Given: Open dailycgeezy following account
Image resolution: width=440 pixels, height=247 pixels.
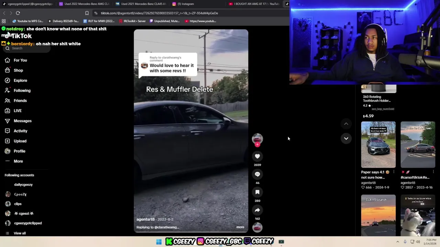Looking at the screenshot, I should tap(23, 185).
